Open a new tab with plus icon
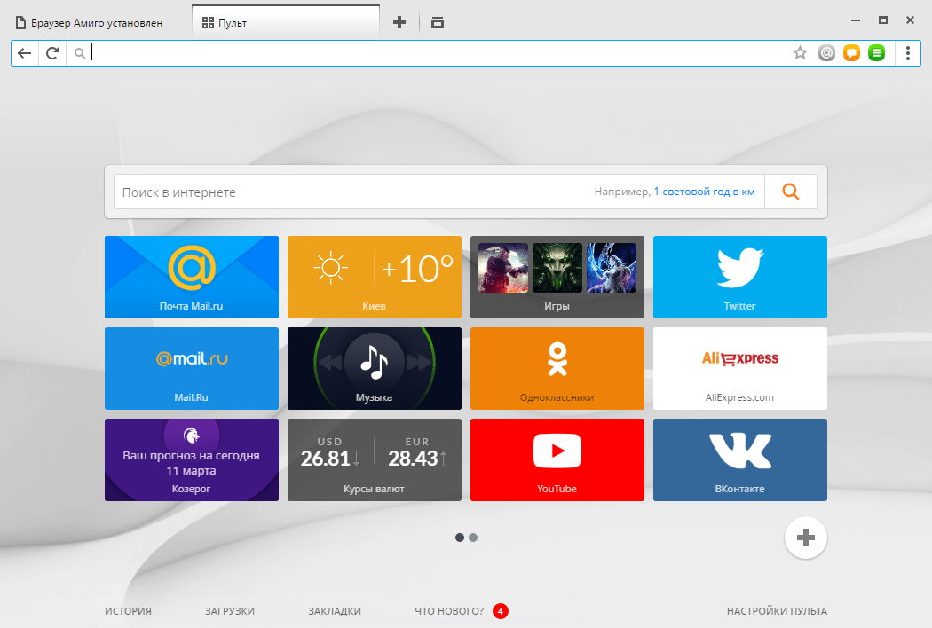This screenshot has width=932, height=628. [x=399, y=22]
